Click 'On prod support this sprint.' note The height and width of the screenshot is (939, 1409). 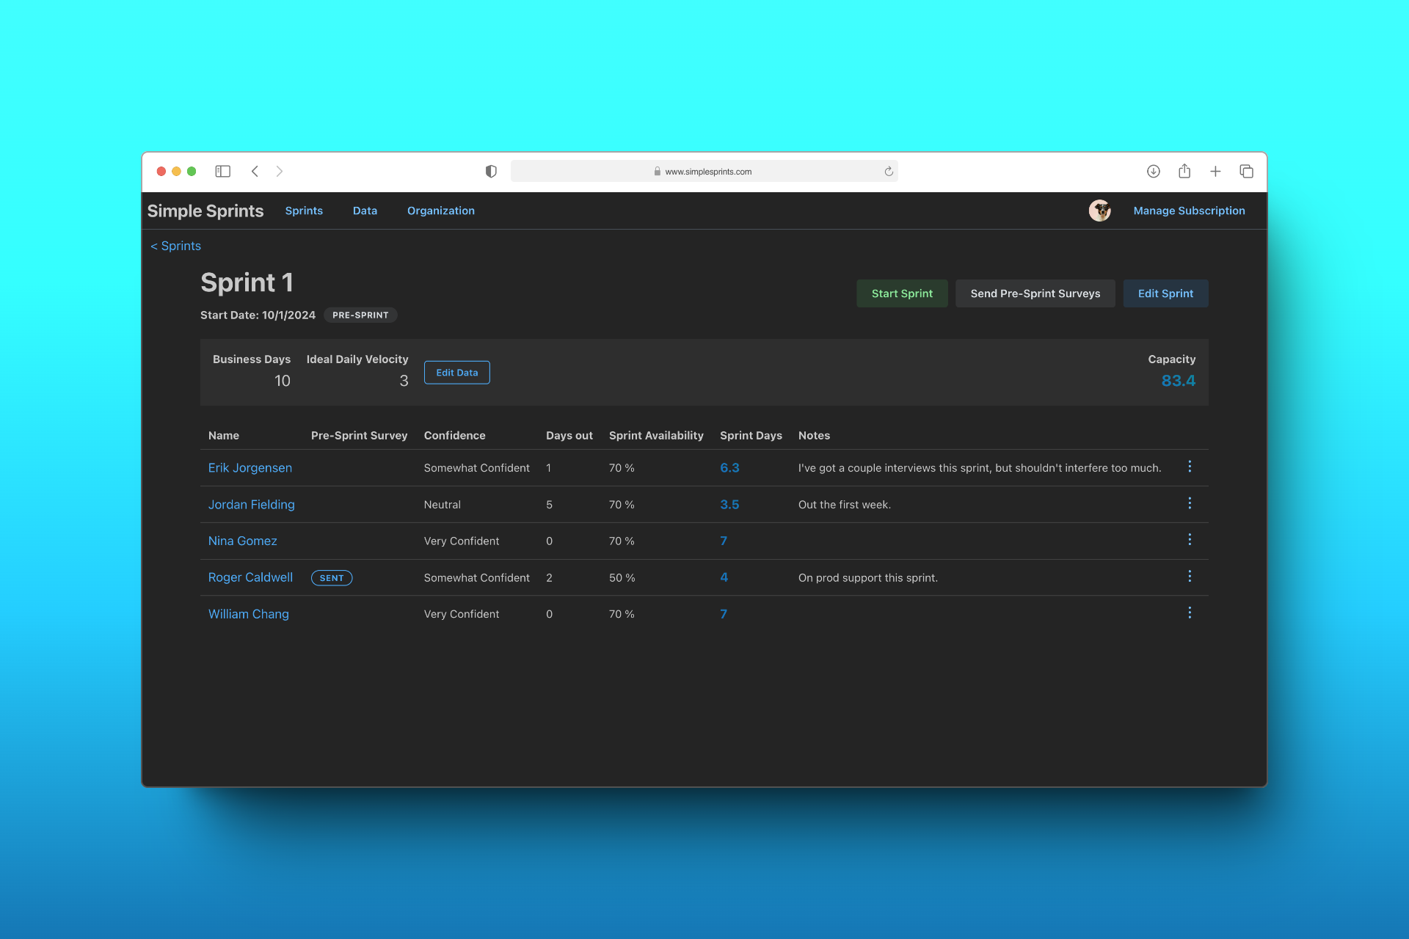click(867, 578)
